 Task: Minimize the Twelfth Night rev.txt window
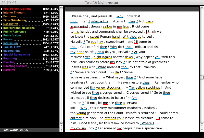[x=9, y=3]
